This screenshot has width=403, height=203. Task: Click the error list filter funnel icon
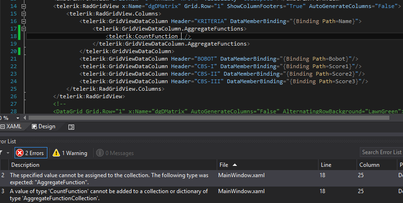point(1,153)
